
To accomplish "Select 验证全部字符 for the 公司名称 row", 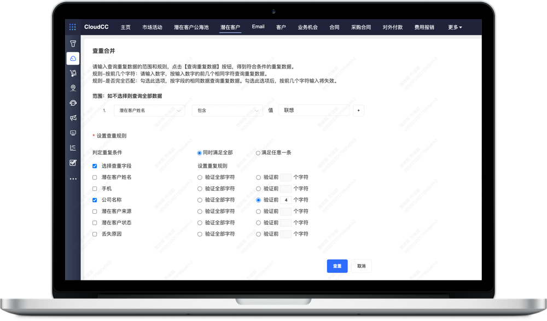I will [200, 200].
